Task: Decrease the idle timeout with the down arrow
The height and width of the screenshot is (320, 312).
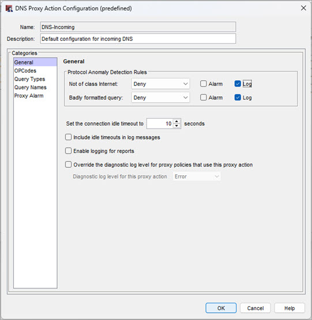Action: tap(177, 126)
